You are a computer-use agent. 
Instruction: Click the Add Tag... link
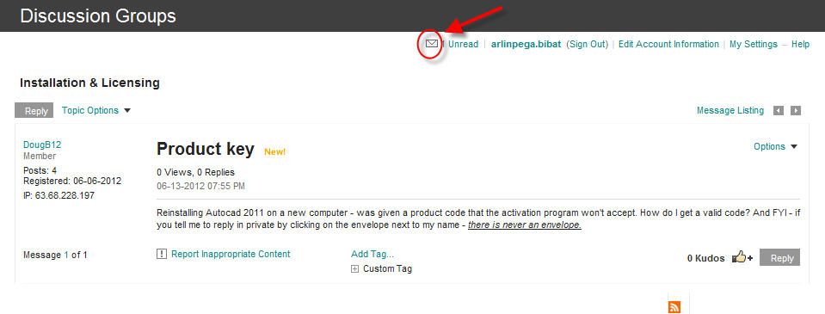(x=372, y=254)
